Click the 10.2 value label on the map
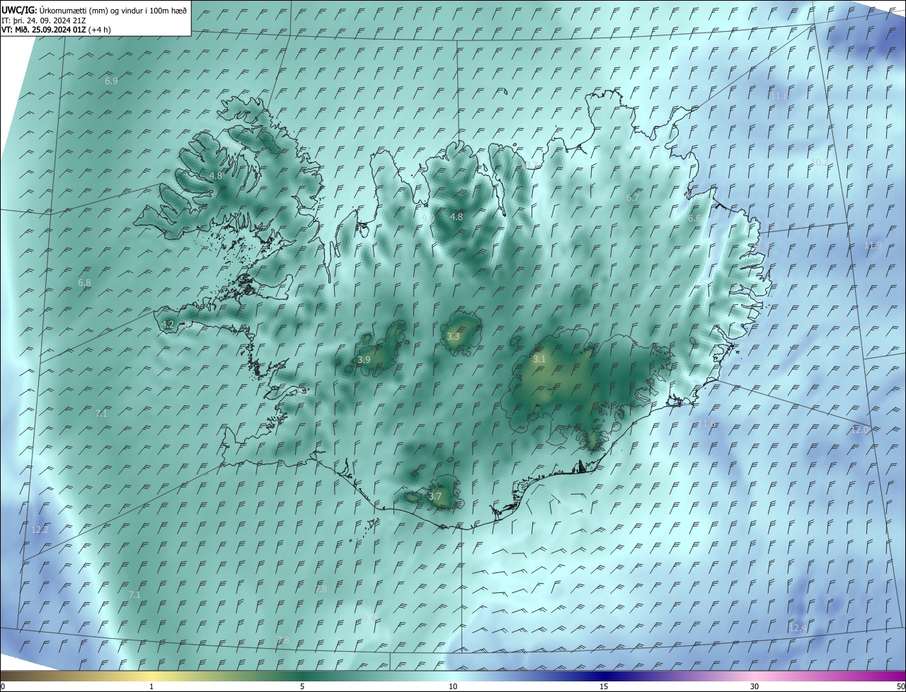 coord(819,163)
